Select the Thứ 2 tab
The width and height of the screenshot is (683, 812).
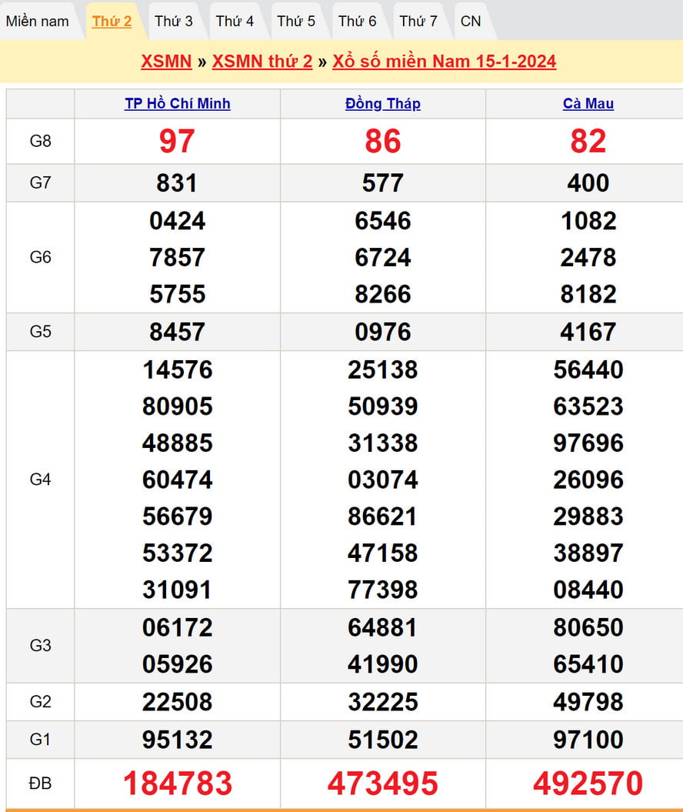pos(112,21)
